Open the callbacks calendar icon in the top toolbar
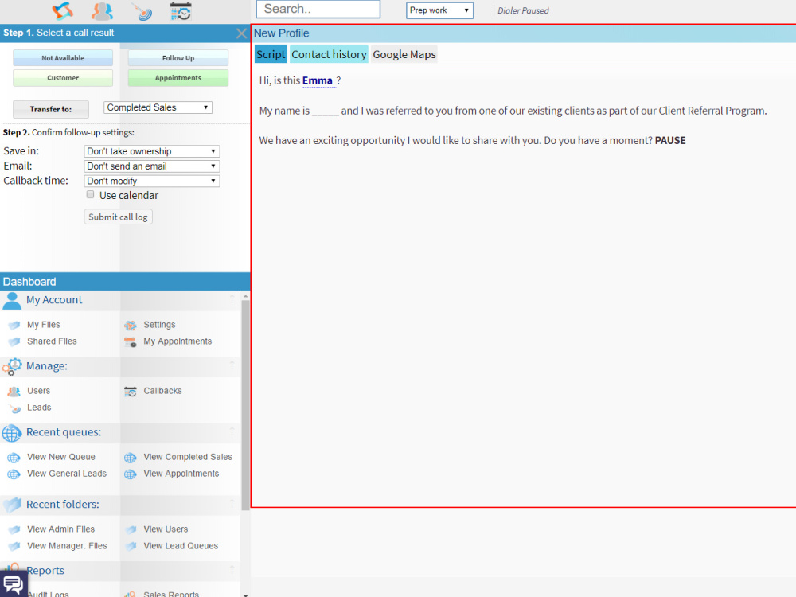The width and height of the screenshot is (796, 597). [180, 11]
